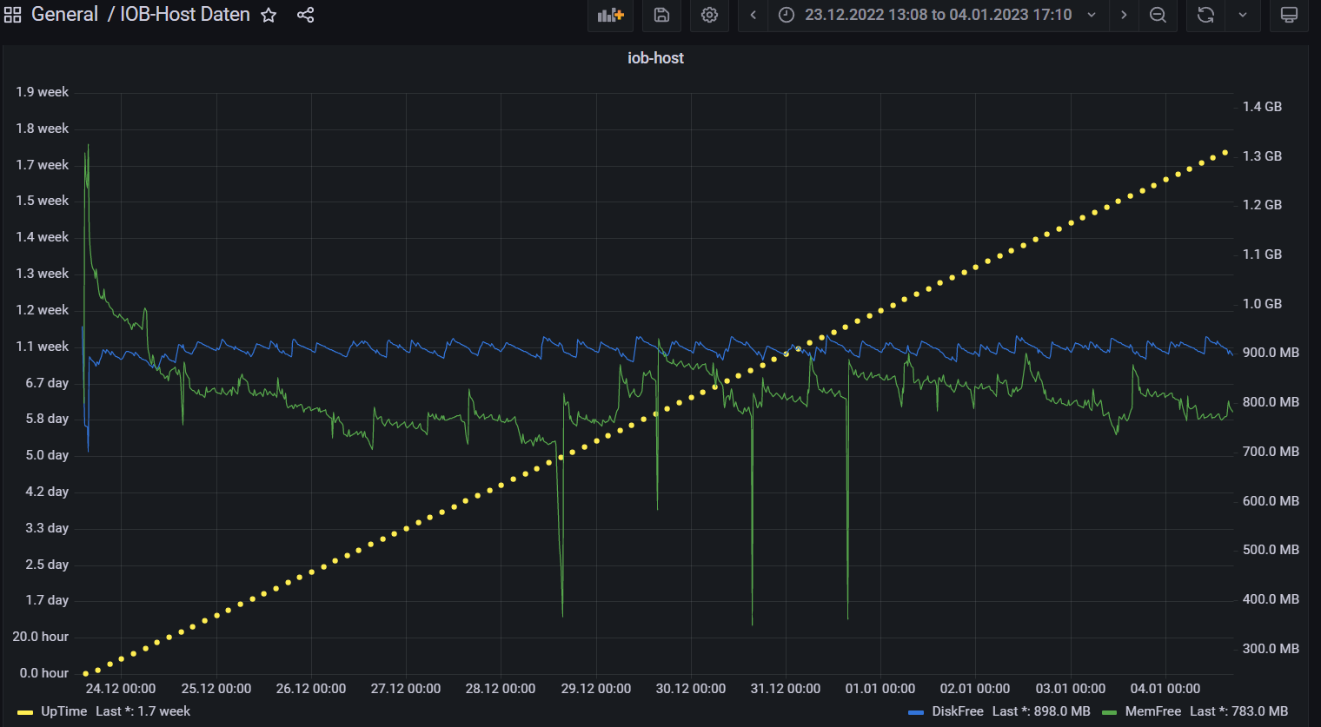The image size is (1321, 727).
Task: Open the iob-host panel title menu
Action: (655, 58)
